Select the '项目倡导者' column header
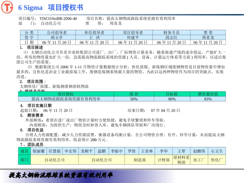Screen dimensions: 244x183 tap(133, 33)
